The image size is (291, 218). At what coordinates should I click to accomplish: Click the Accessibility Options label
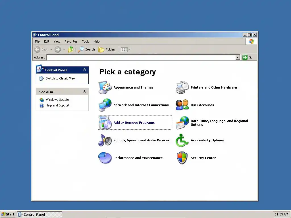[x=207, y=140]
